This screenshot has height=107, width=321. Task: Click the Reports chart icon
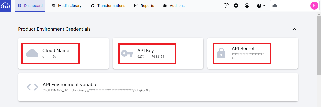pyautogui.click(x=136, y=6)
